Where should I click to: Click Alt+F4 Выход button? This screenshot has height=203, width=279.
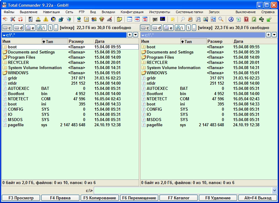click(x=258, y=198)
